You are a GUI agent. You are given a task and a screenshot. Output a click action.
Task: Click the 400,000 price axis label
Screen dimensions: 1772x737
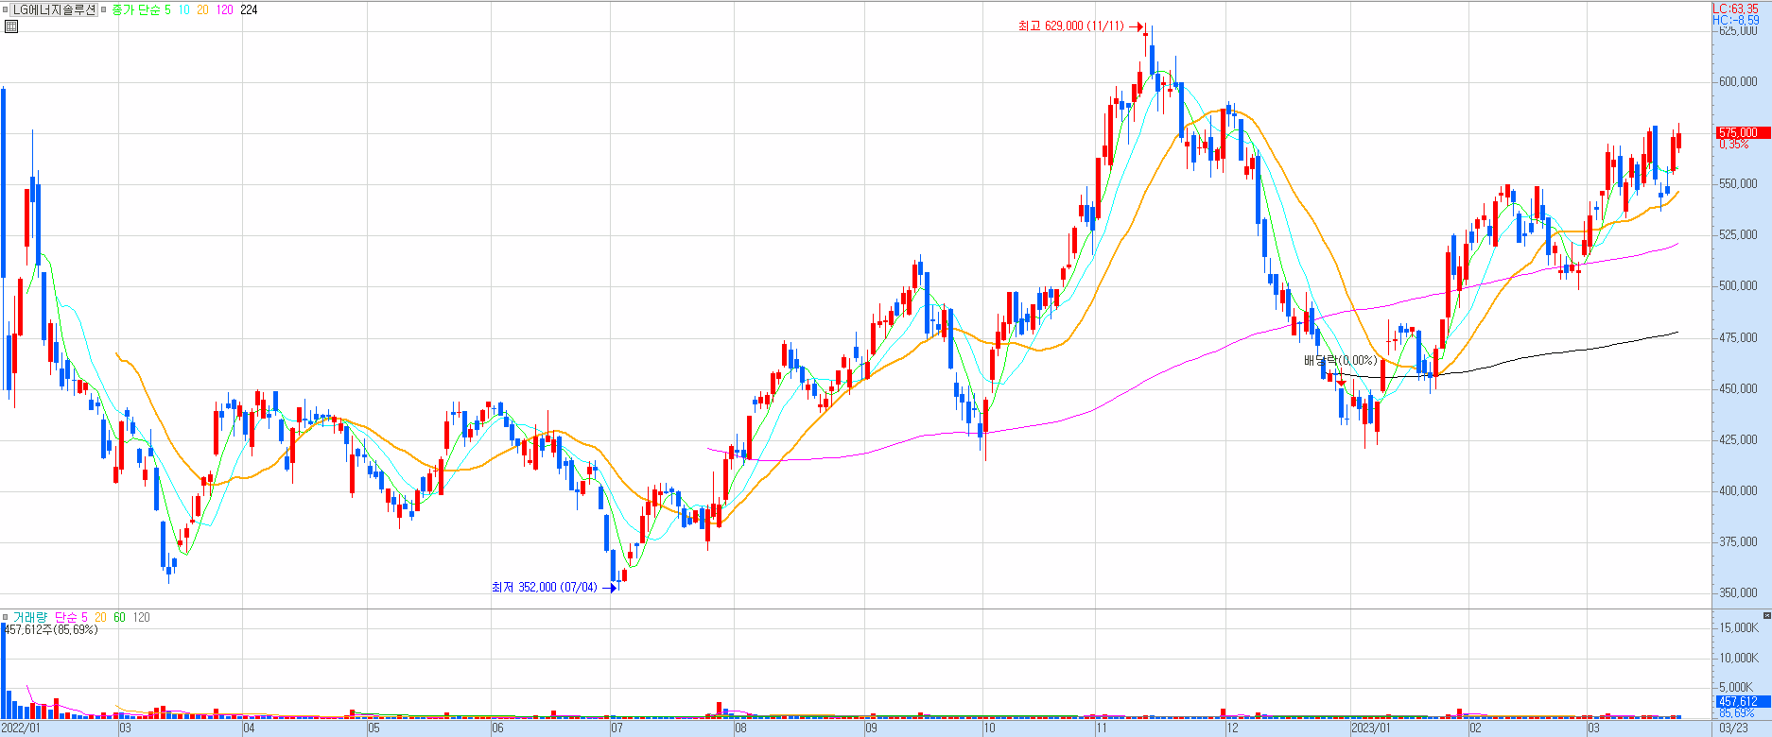1738,490
